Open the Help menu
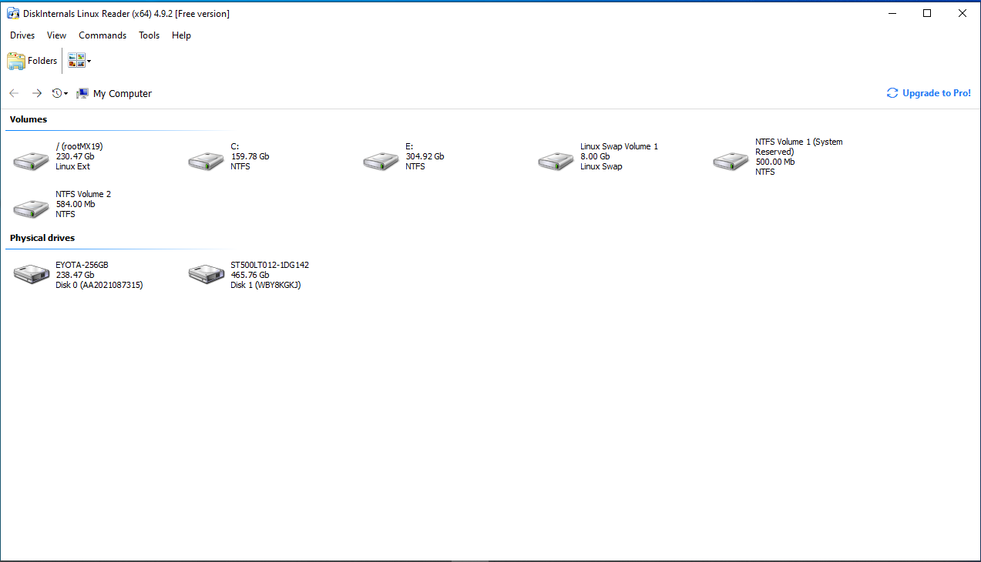Screen dimensions: 981x562 (x=182, y=35)
